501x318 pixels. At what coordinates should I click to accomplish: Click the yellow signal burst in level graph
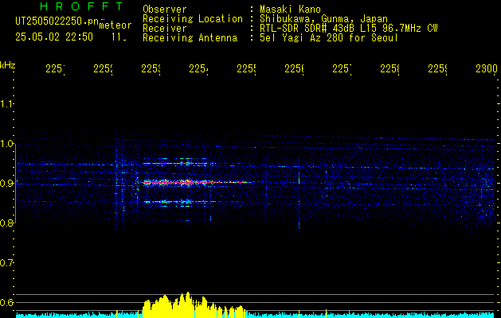(194, 305)
